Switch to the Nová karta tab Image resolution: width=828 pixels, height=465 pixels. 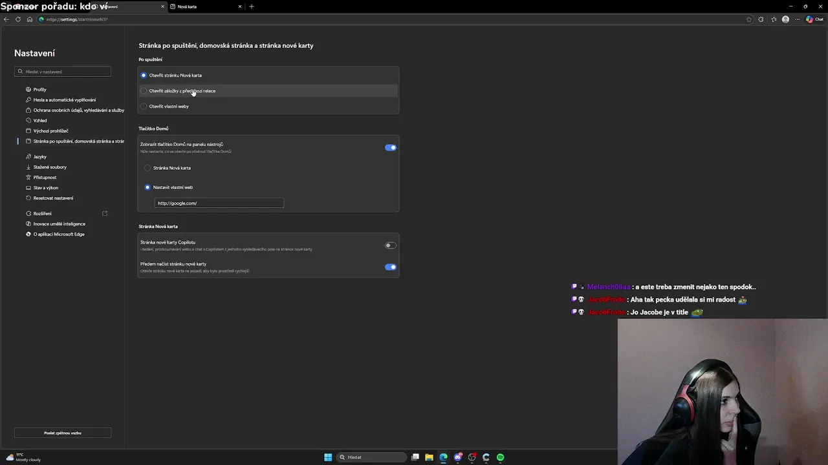click(204, 6)
